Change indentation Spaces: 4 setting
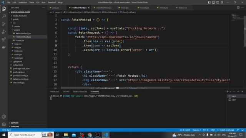Viewport: 246px width, 138px height. (x=196, y=130)
